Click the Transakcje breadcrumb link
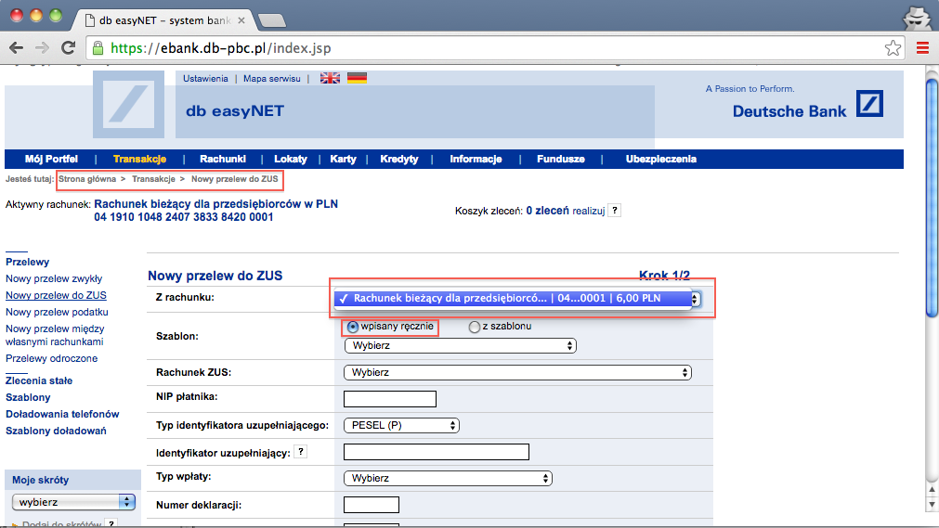Viewport: 939px width, 528px height. [x=153, y=179]
